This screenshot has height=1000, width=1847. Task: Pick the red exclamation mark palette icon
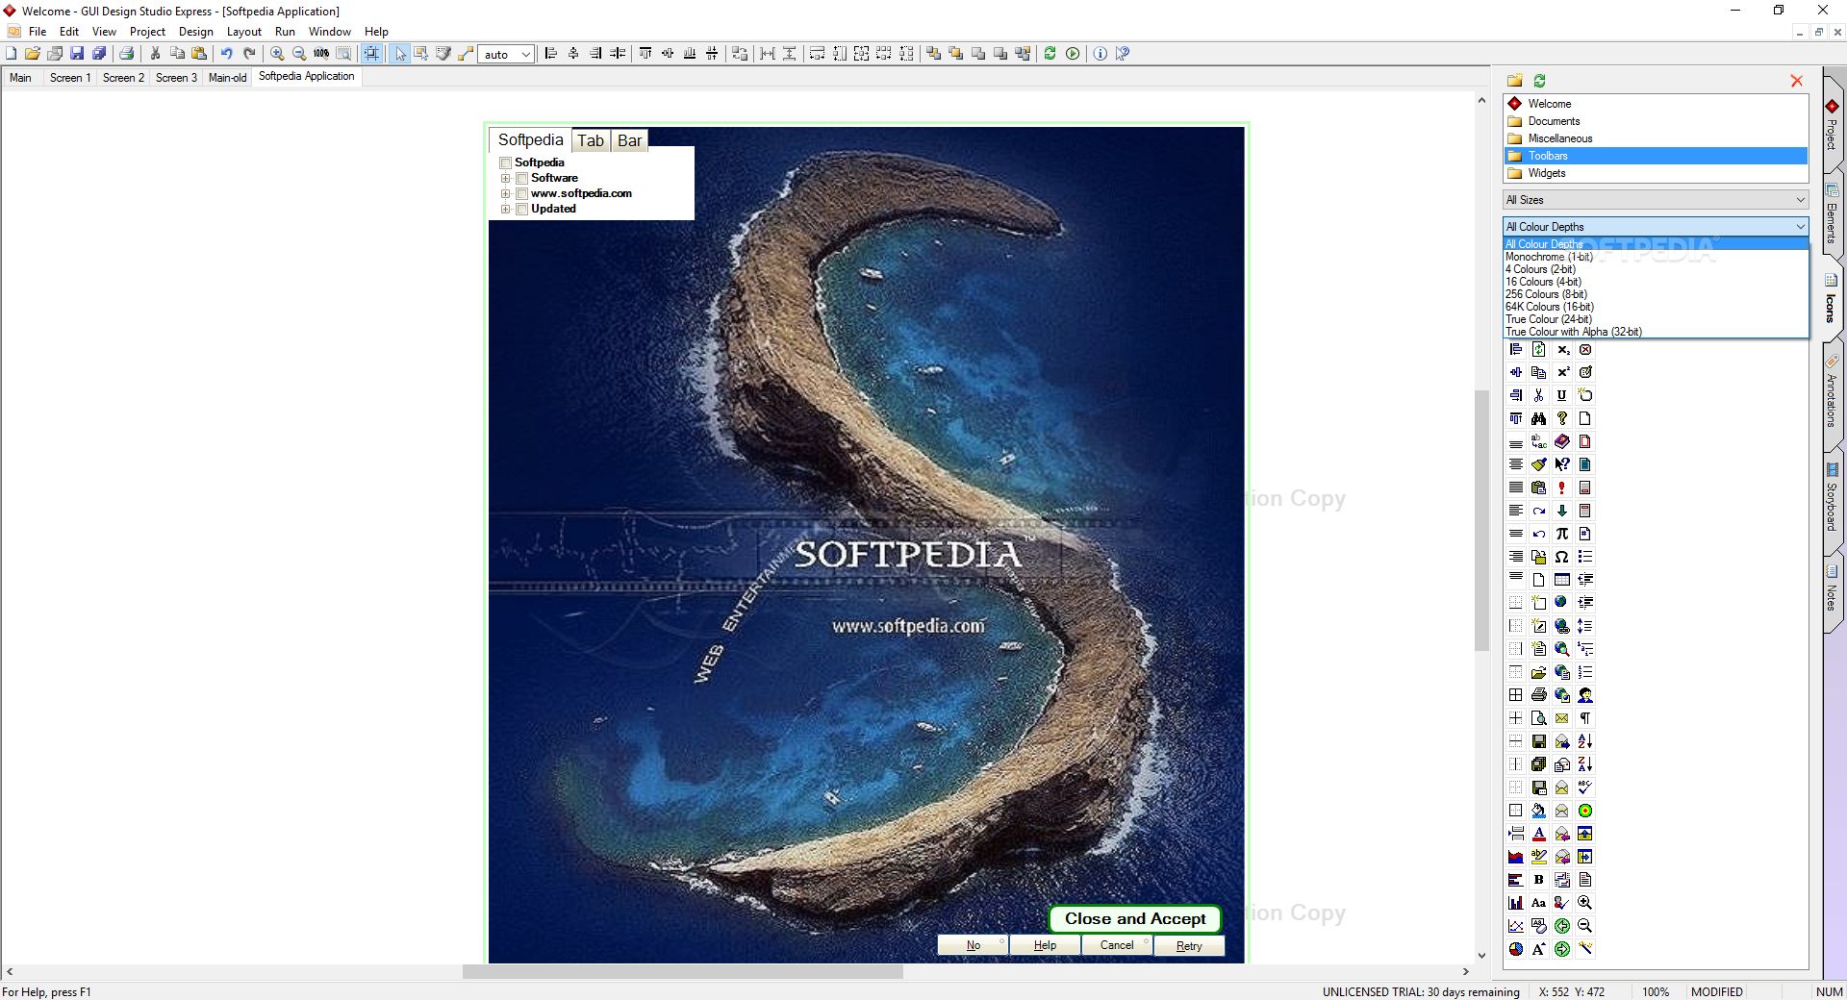click(x=1562, y=487)
